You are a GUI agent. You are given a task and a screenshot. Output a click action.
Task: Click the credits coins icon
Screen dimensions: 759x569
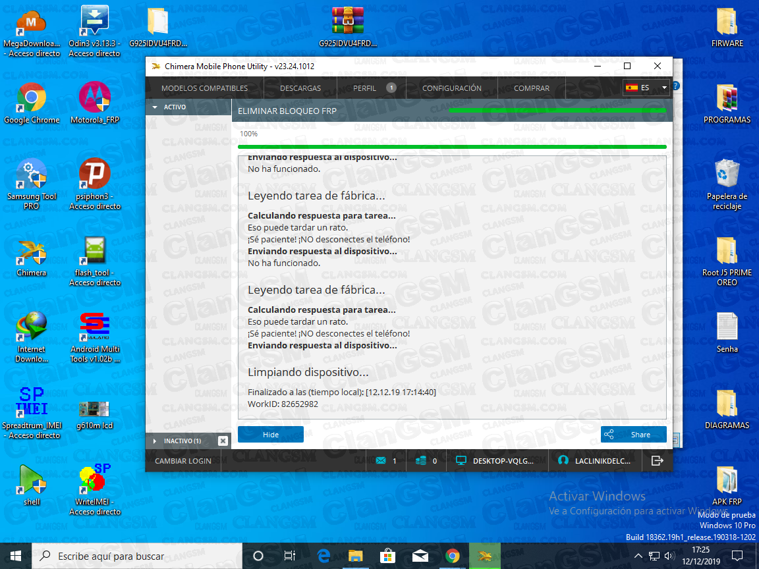[420, 460]
